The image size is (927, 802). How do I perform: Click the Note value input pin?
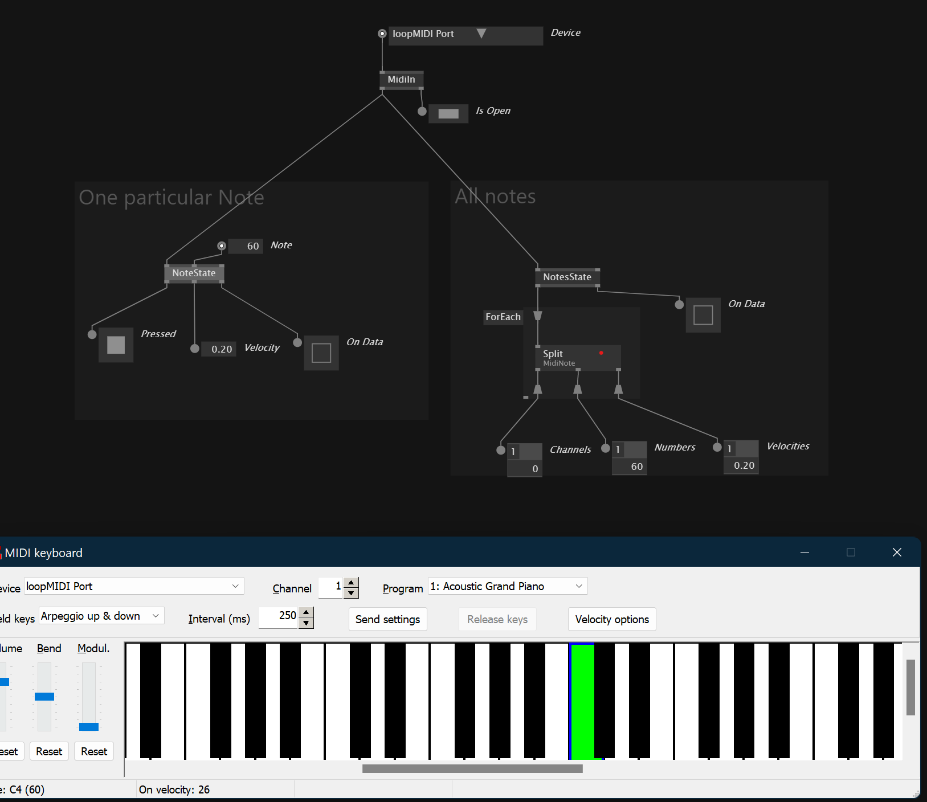click(x=222, y=246)
